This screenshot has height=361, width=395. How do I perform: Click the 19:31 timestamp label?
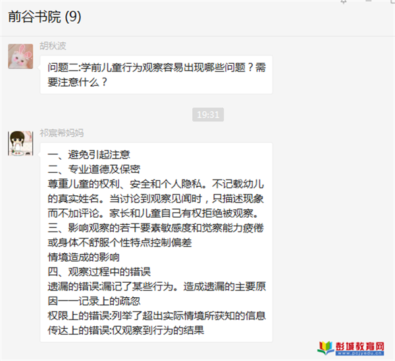208,114
